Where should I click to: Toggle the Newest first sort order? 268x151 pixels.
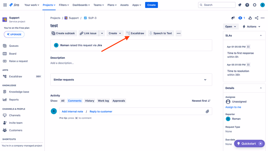201,101
